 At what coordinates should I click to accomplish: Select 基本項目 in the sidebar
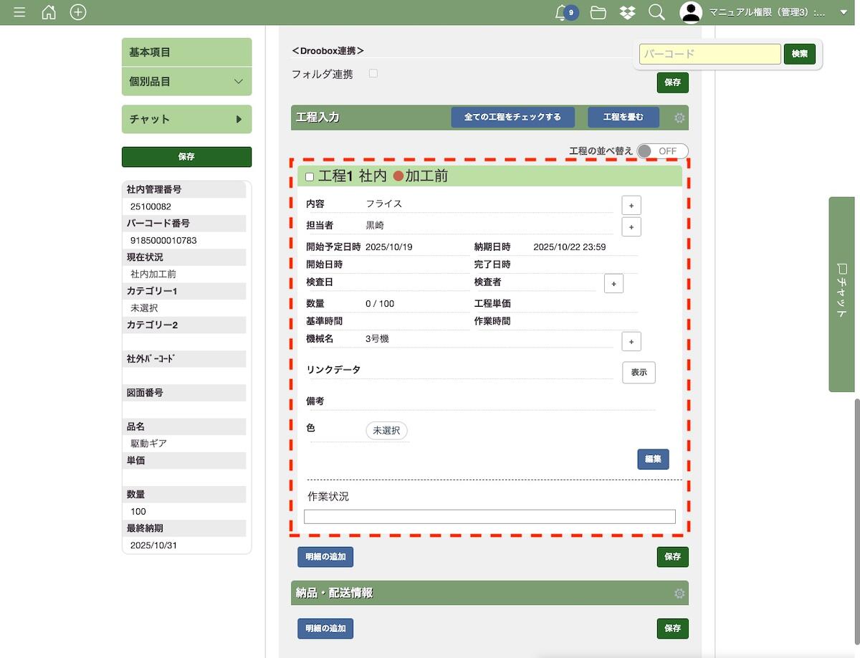186,52
